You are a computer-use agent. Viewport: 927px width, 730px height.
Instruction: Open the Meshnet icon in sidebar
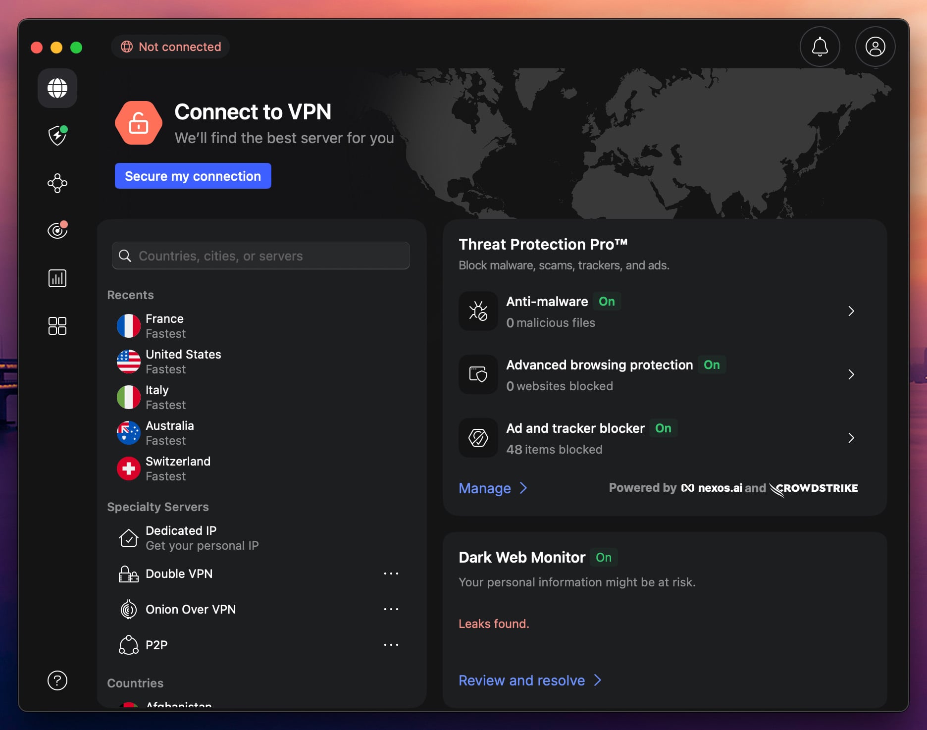57,183
